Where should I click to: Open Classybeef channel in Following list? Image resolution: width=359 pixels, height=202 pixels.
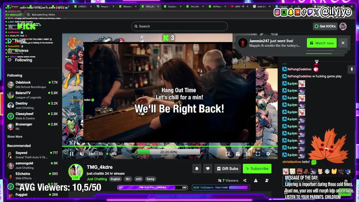[33, 116]
